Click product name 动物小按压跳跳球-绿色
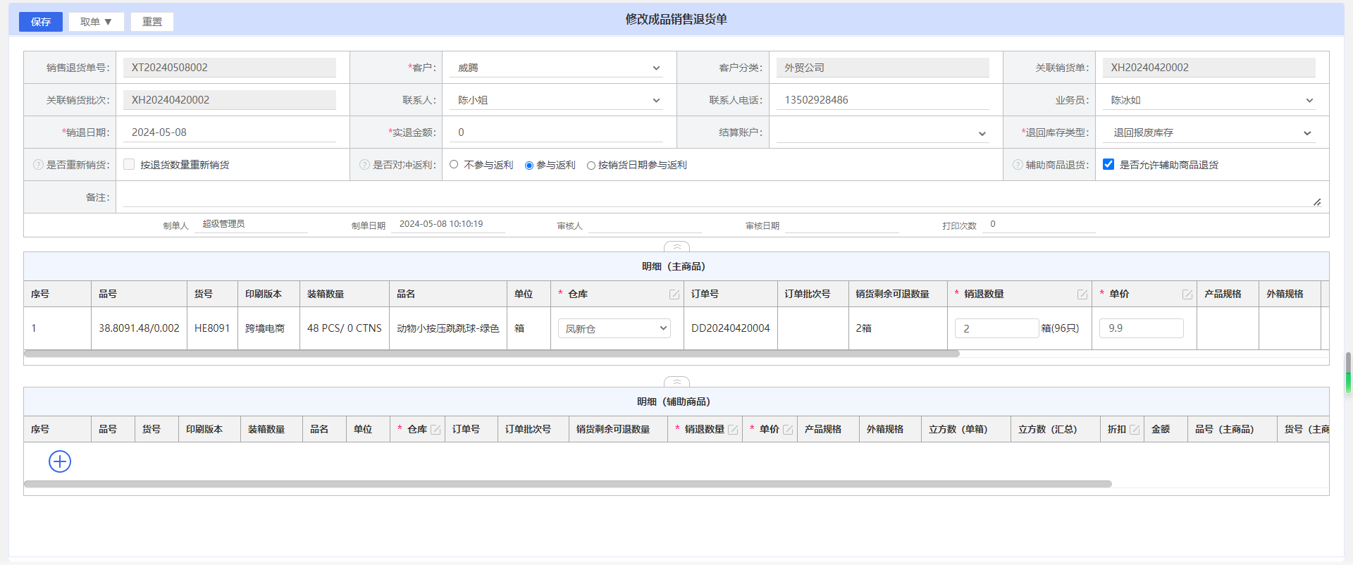1353x565 pixels. coord(448,328)
